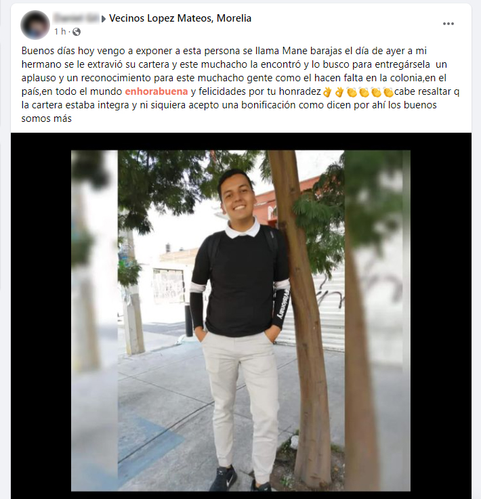Open the Vecinos Lopez Mateos, Morelia group
Viewport: 481px width, 499px height.
[x=180, y=18]
